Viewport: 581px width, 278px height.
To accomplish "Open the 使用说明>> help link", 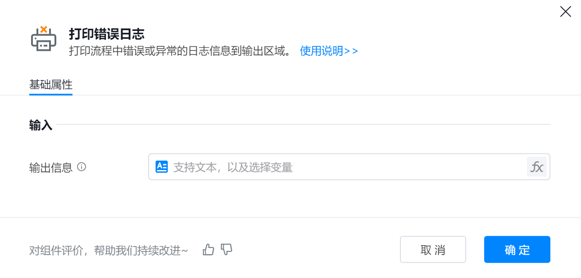I will click(329, 51).
